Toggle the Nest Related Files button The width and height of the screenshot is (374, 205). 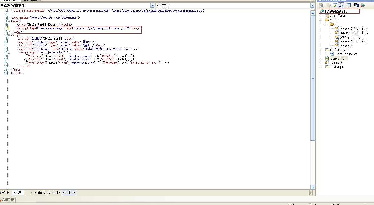(341, 5)
